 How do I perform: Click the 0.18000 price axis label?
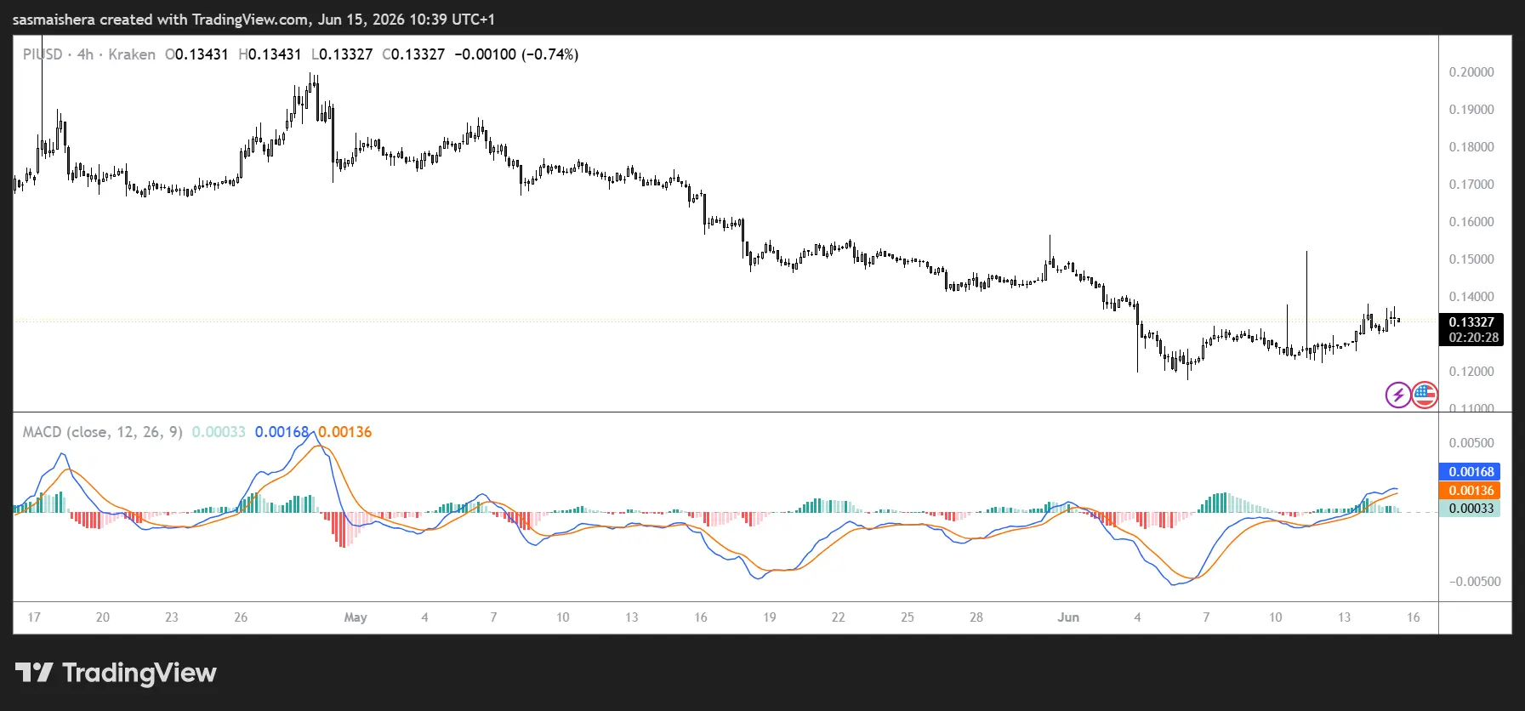coord(1471,147)
